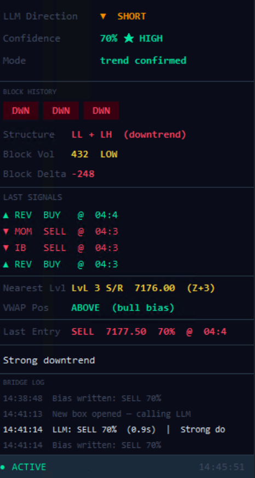Viewport: 255px width, 478px height.
Task: Click the orange SHORT direction arrow icon
Action: point(103,16)
